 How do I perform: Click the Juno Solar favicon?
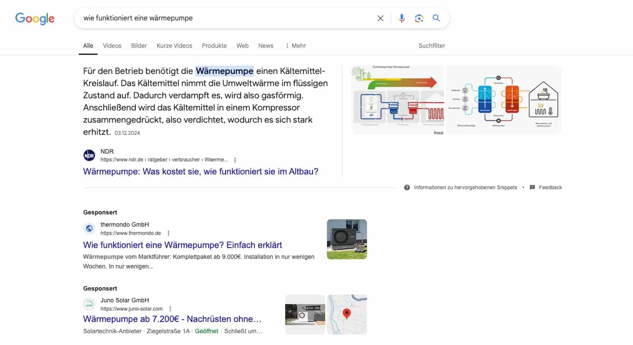89,304
